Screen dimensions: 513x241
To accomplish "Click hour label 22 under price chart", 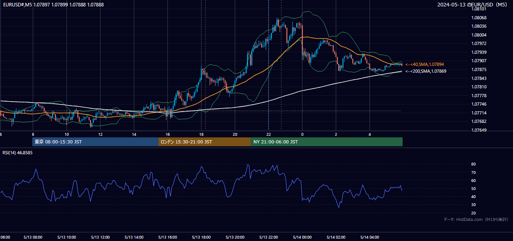I will [x=269, y=134].
